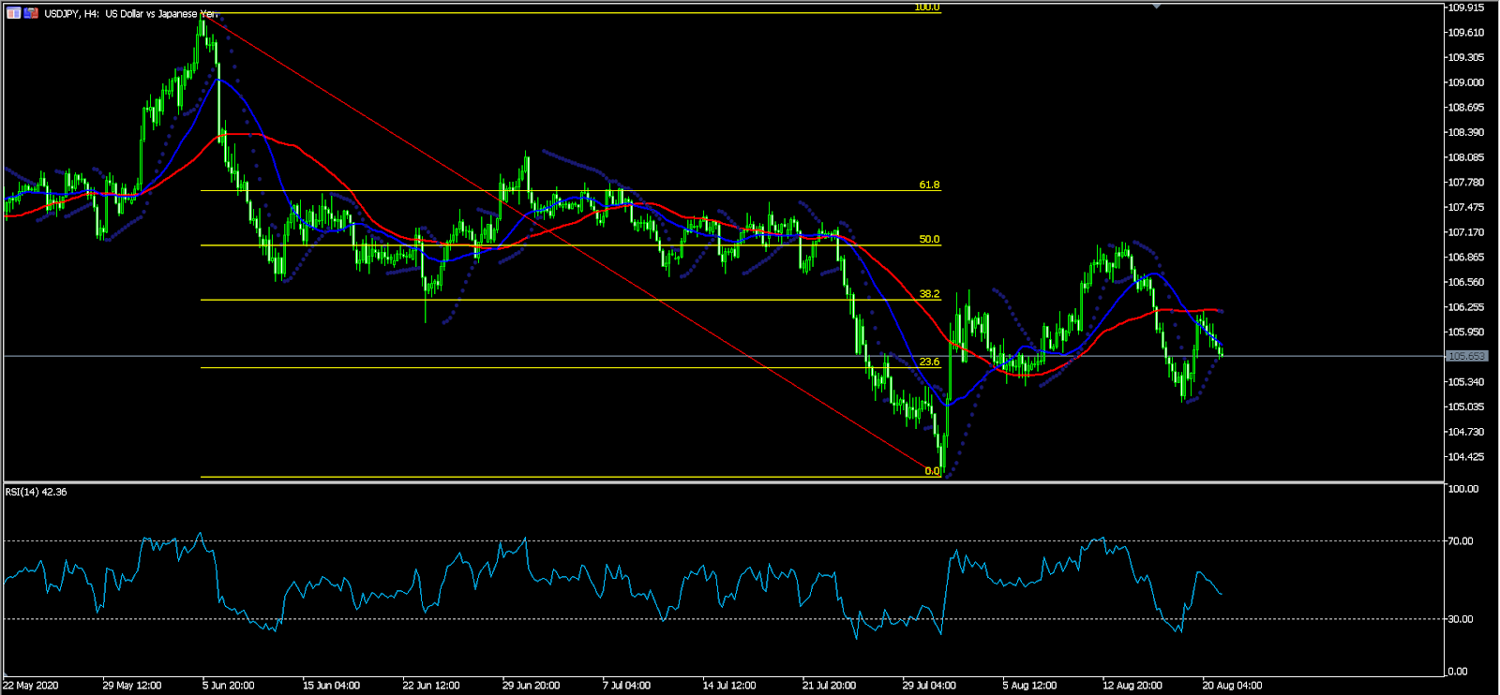
Task: Select the Fibonacci 38.2 level label
Action: tap(929, 294)
